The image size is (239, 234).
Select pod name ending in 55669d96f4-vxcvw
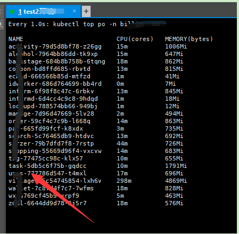(55, 151)
